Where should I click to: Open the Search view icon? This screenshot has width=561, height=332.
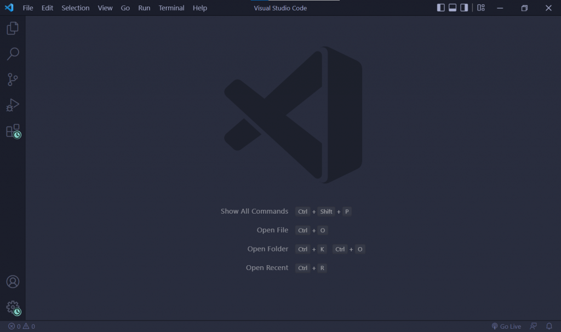point(13,54)
